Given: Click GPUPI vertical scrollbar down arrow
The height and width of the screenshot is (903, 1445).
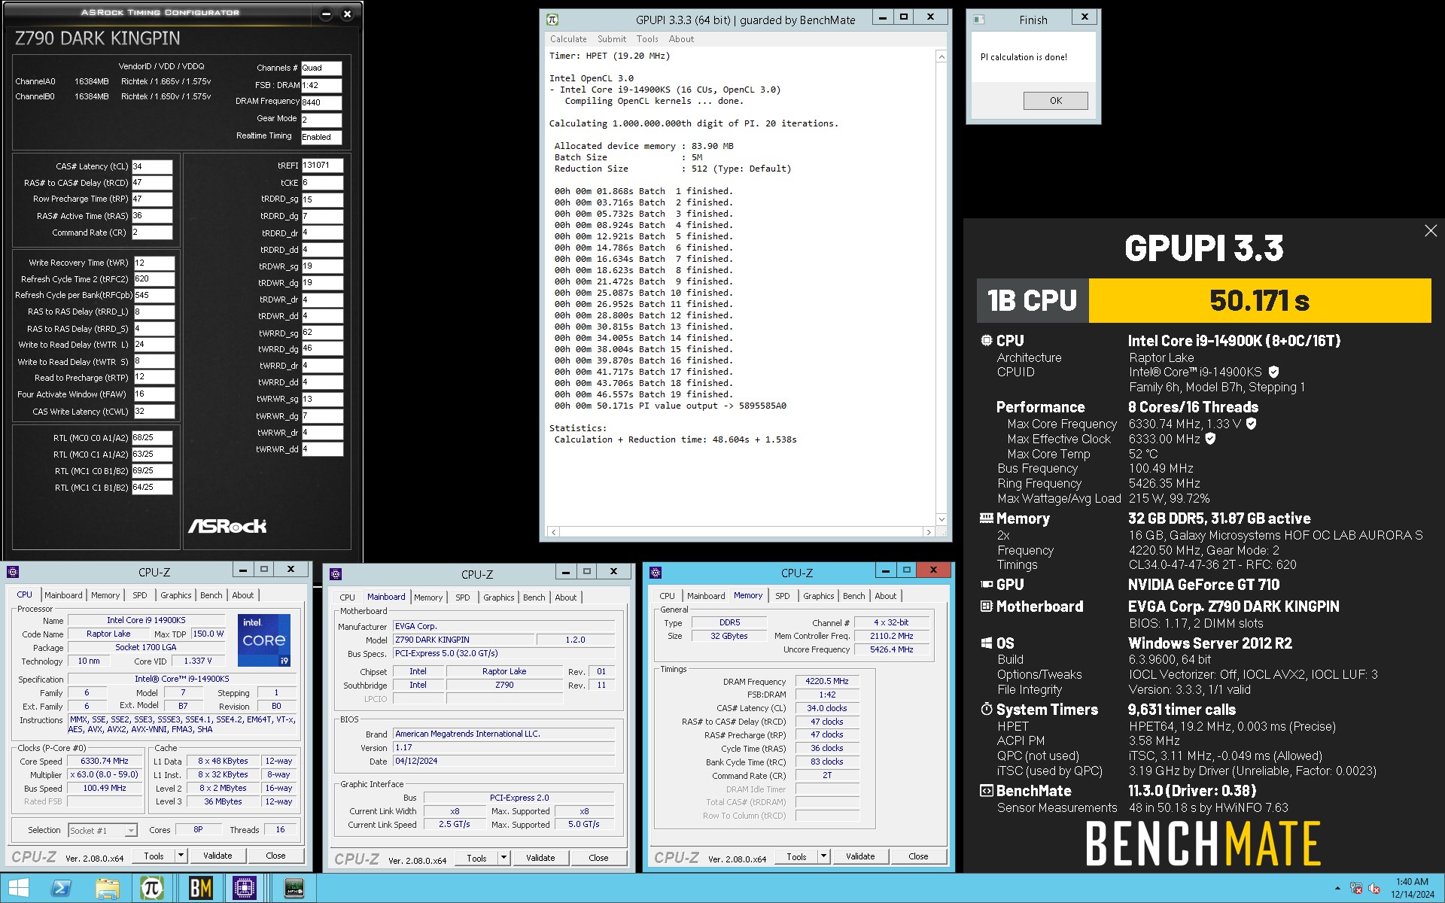Looking at the screenshot, I should pyautogui.click(x=941, y=519).
